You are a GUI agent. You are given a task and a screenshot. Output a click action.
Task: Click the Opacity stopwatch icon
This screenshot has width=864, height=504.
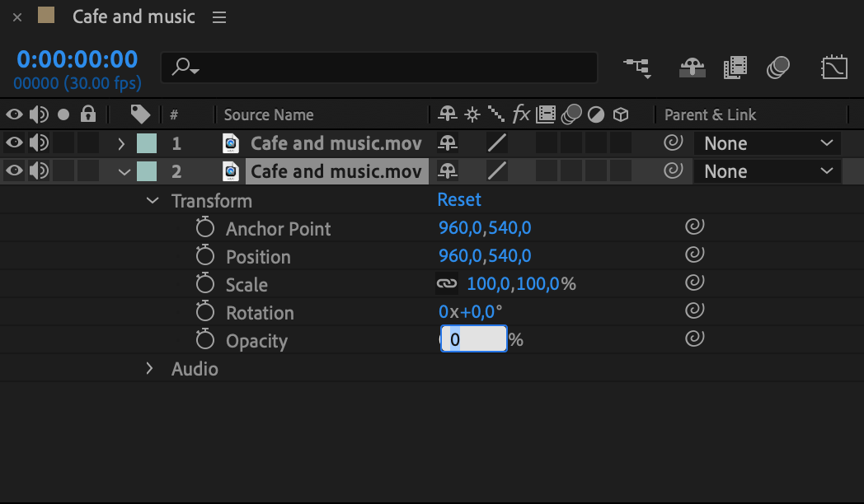(205, 340)
